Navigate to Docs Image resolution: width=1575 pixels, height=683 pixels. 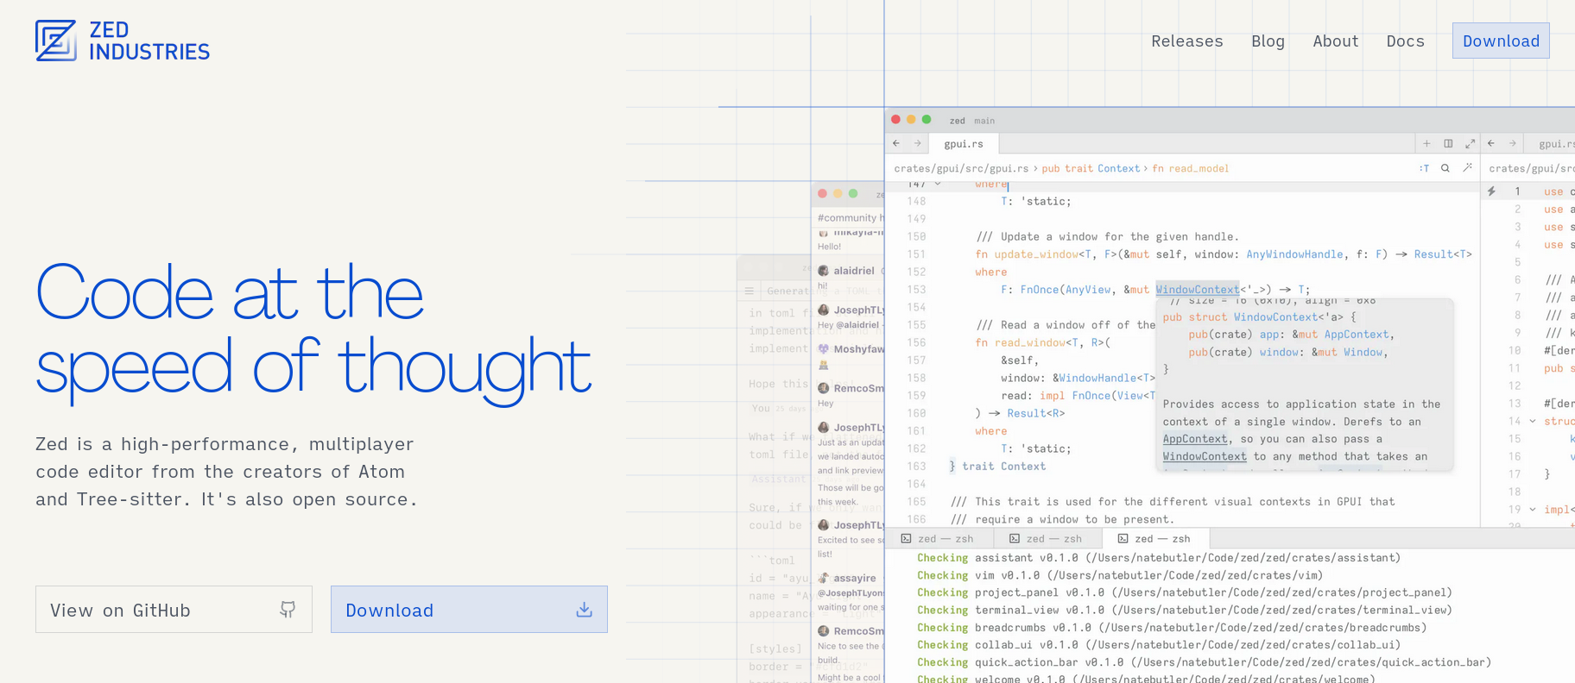[x=1405, y=41]
